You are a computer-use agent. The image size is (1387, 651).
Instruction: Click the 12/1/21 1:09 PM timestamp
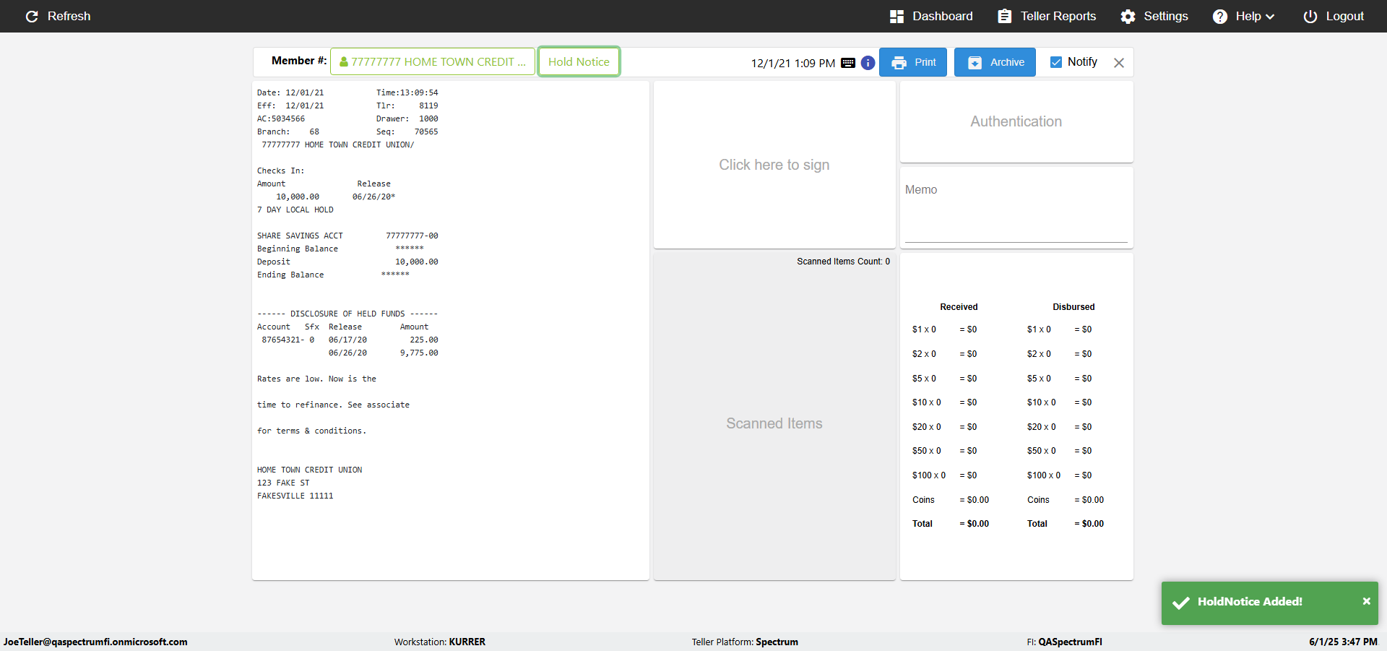point(792,63)
